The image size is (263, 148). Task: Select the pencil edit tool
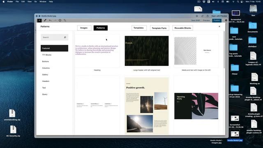(x=45, y=20)
